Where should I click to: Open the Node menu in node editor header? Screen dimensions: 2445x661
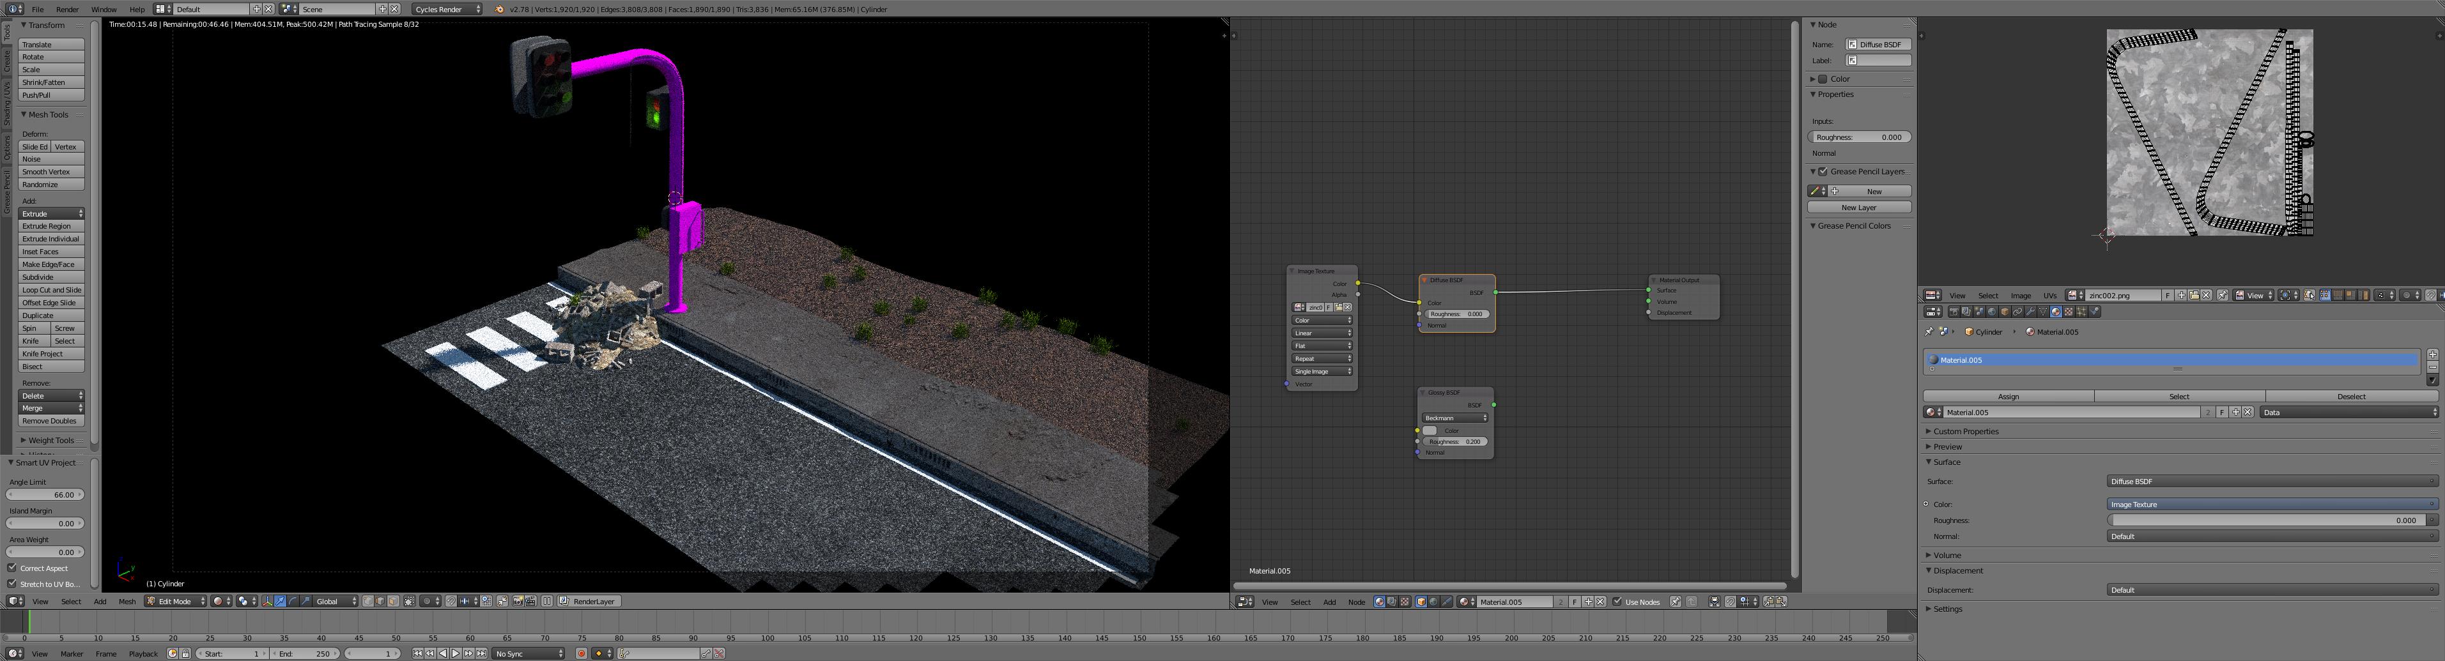click(x=1357, y=601)
